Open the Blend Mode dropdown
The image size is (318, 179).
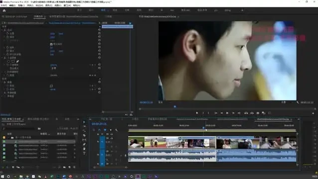click(x=62, y=68)
